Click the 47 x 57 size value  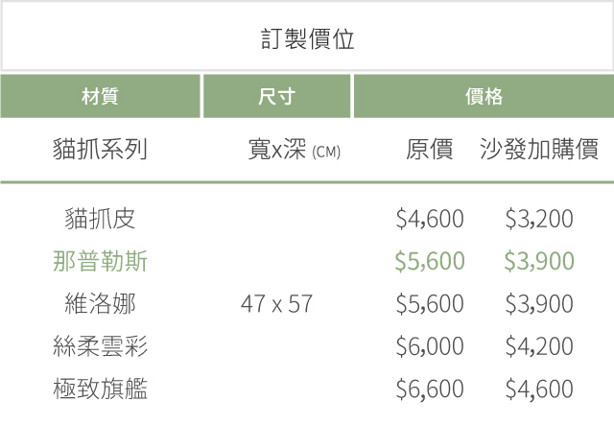277,304
